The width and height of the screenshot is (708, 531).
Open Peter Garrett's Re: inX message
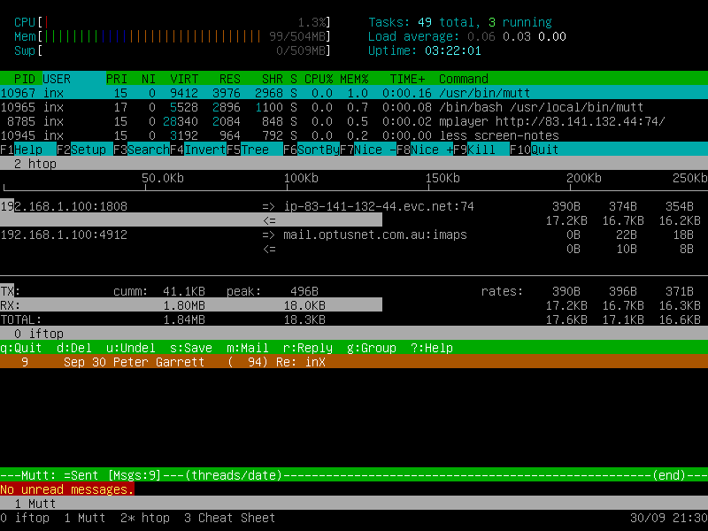coord(354,362)
